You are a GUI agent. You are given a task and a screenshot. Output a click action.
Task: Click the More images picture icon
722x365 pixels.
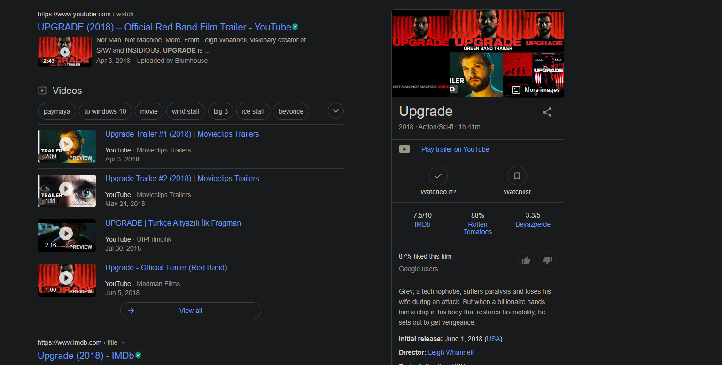(x=516, y=90)
